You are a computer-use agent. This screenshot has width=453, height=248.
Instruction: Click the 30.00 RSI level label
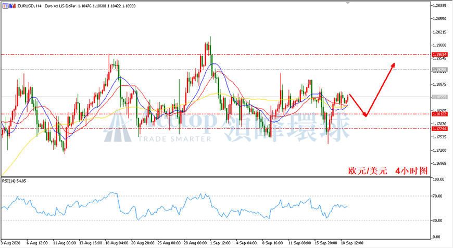tap(437, 220)
